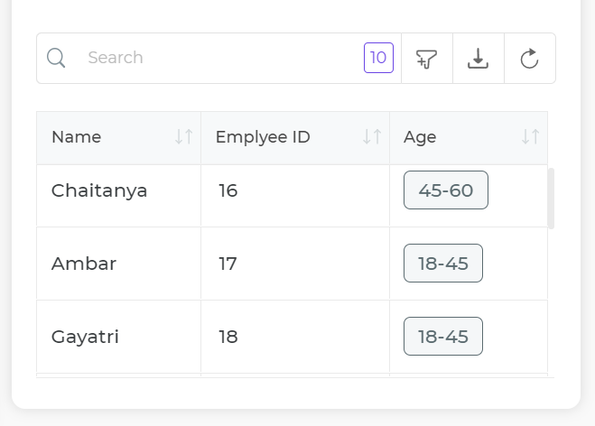Open the page size 10 selector

coord(378,59)
